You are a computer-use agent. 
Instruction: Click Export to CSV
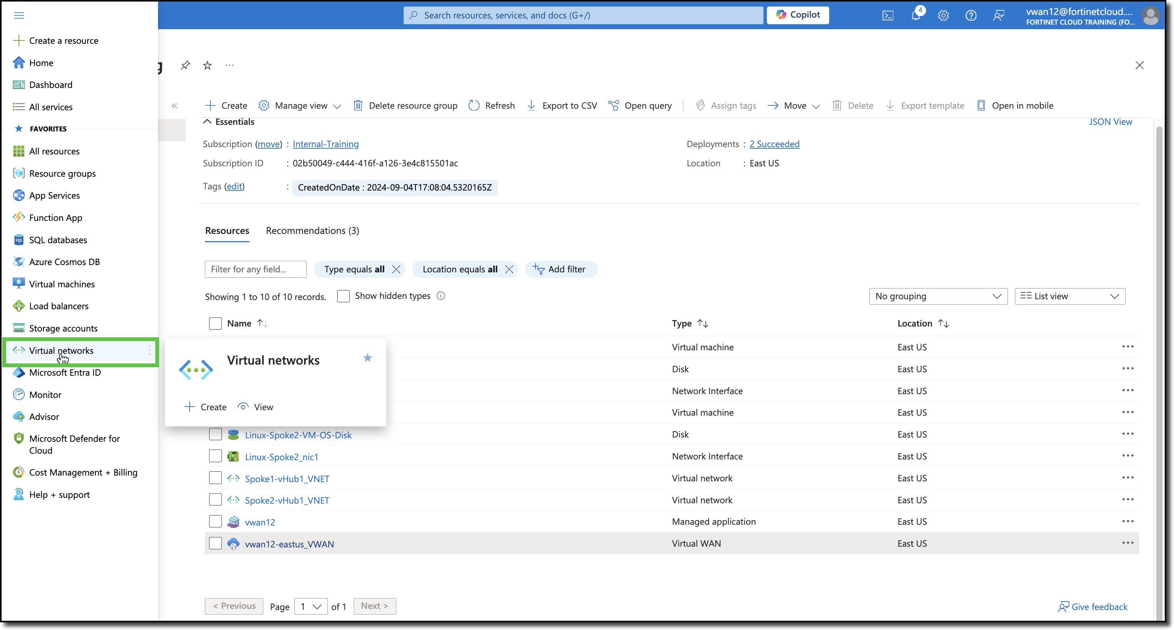562,106
